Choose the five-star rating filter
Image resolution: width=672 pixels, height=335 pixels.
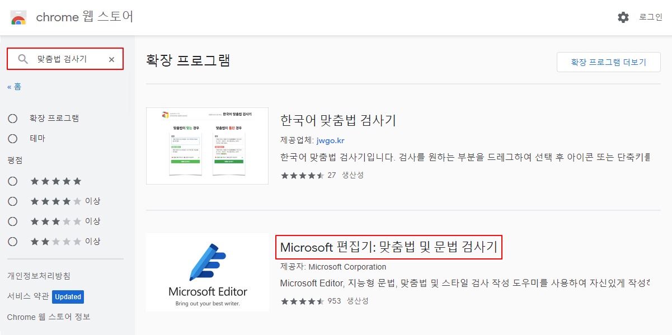pos(12,181)
